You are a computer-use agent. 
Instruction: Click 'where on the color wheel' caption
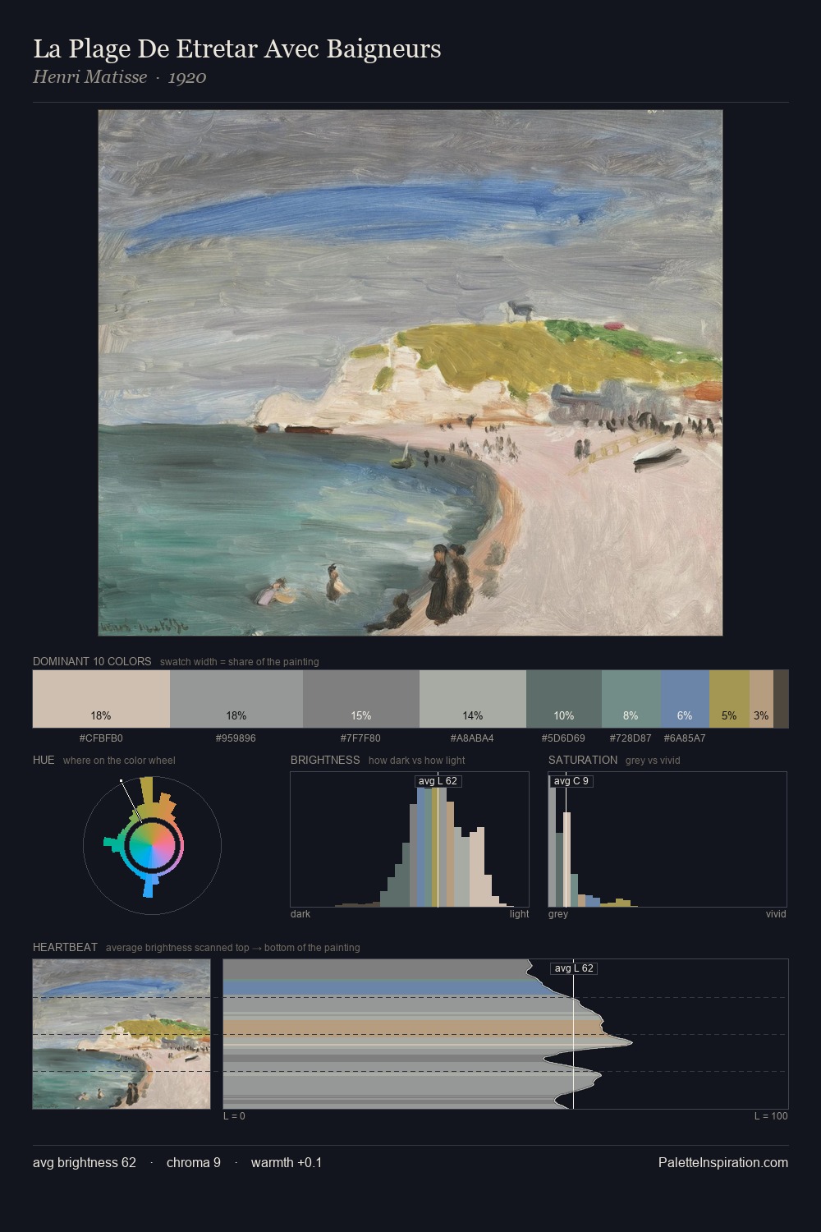119,761
